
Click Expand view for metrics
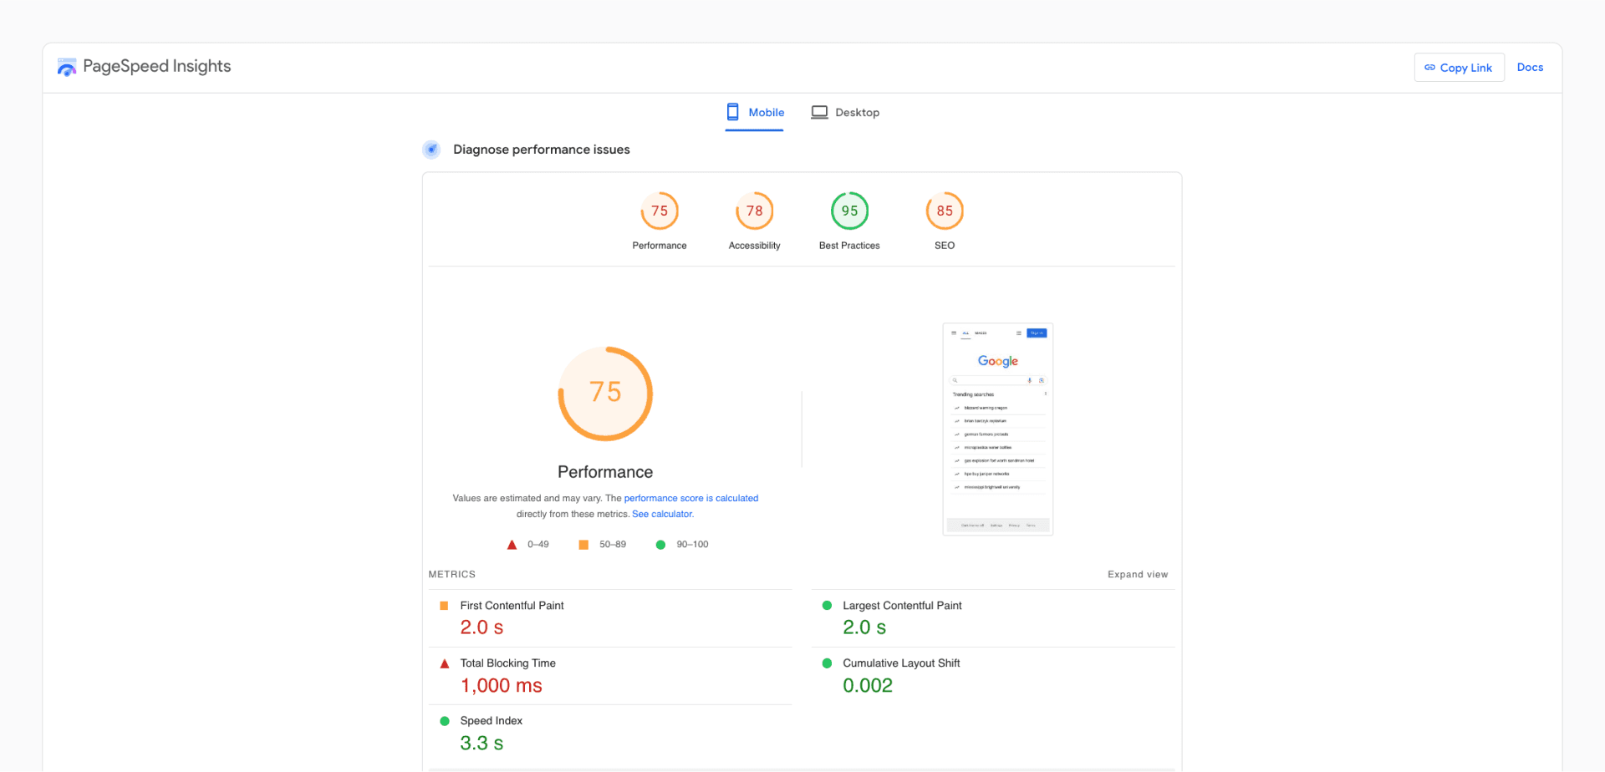click(1137, 574)
